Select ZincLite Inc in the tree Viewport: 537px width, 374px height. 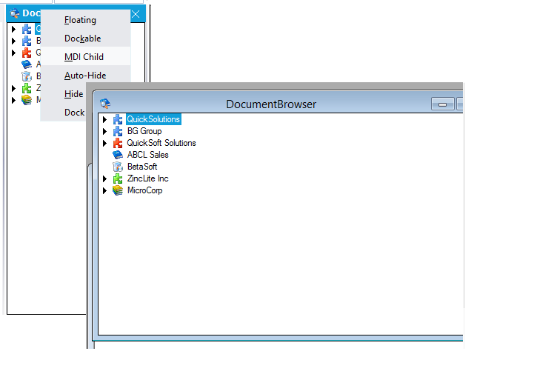click(148, 178)
